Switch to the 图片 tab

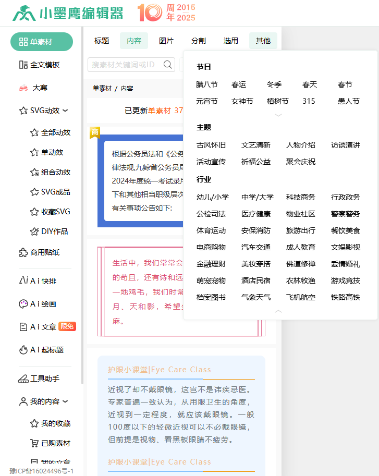point(166,41)
